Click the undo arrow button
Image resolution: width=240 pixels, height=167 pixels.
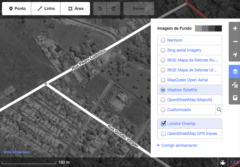click(x=100, y=9)
